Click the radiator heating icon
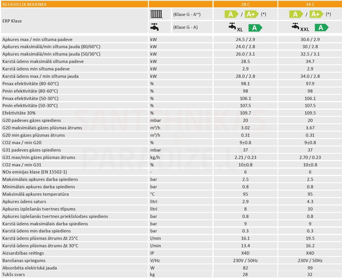This screenshot has width=342, height=278. click(156, 14)
